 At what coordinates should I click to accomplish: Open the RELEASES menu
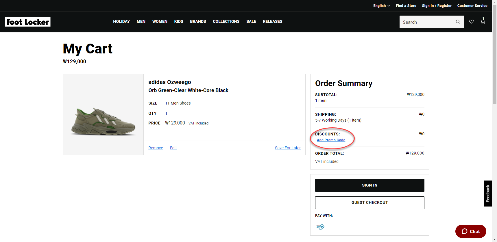tap(273, 21)
